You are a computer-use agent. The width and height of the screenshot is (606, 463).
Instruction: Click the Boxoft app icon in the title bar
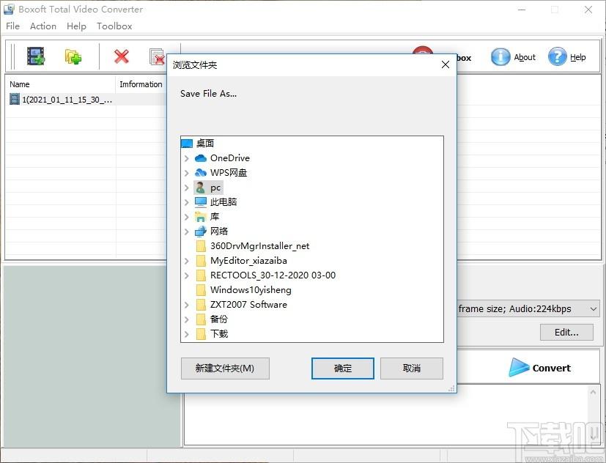(9, 9)
